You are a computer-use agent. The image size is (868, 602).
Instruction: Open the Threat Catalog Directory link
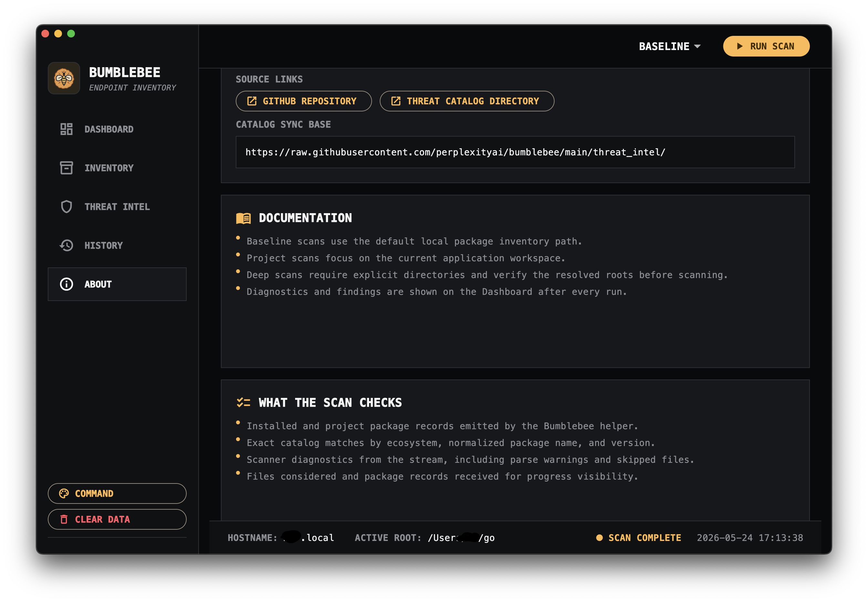tap(467, 101)
